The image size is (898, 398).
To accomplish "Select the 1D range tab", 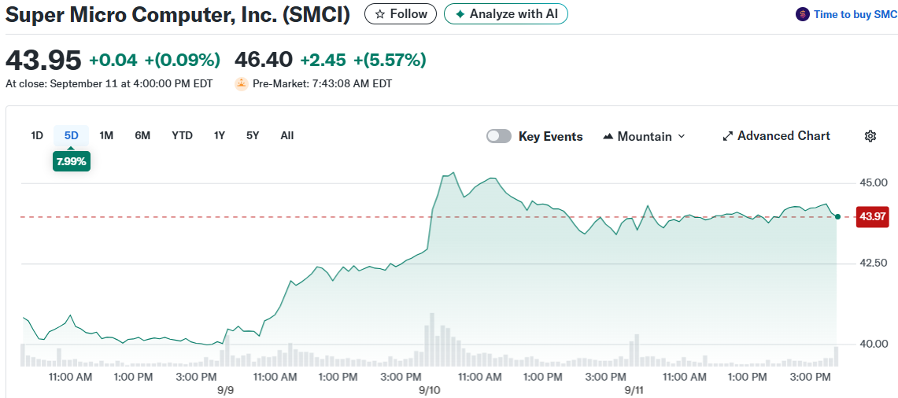I will pos(37,136).
